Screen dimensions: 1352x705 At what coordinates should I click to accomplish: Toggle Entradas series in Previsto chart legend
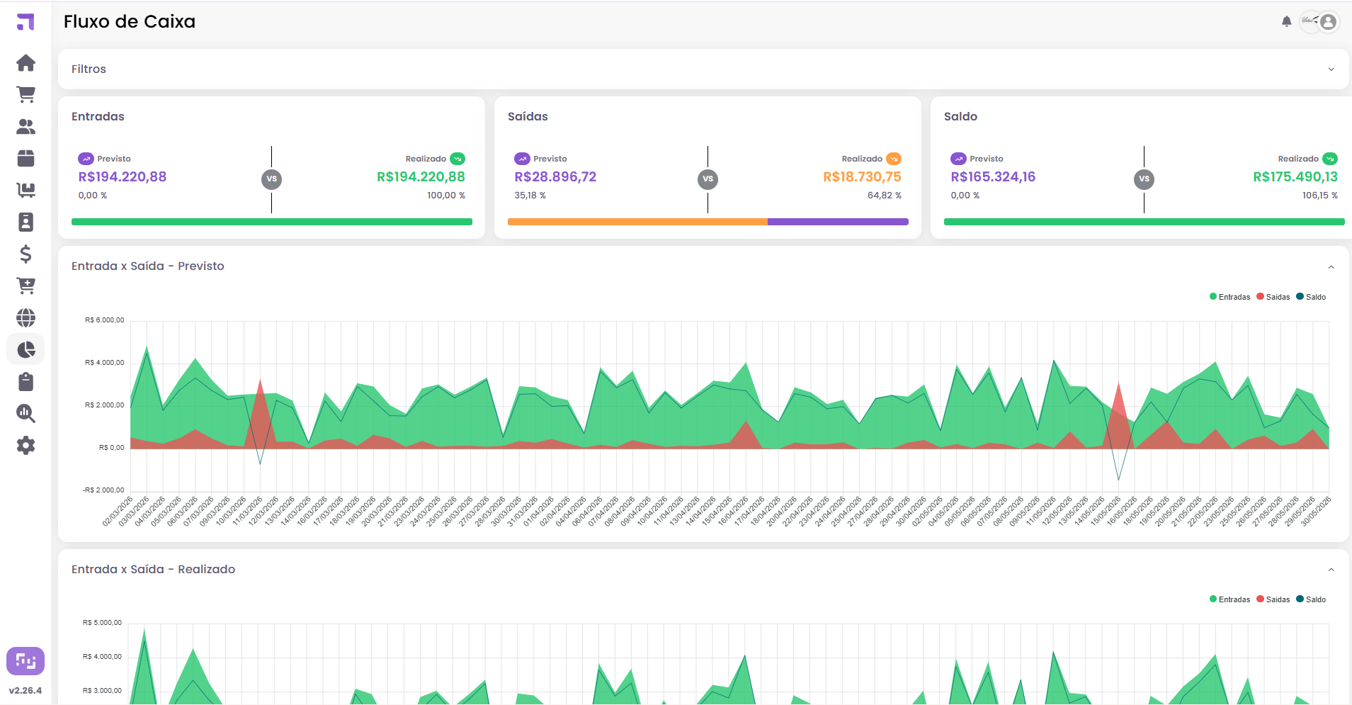click(x=1229, y=297)
